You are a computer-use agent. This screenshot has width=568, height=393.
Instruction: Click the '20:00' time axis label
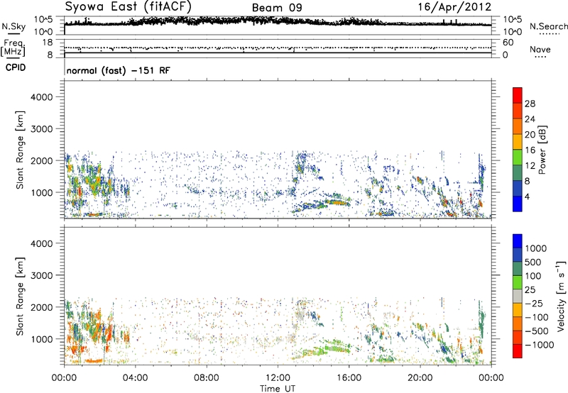coord(420,378)
